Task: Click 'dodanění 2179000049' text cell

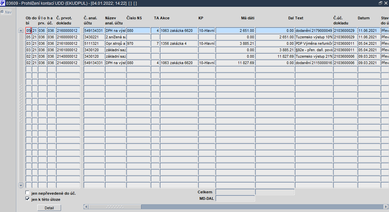Action: pos(314,31)
